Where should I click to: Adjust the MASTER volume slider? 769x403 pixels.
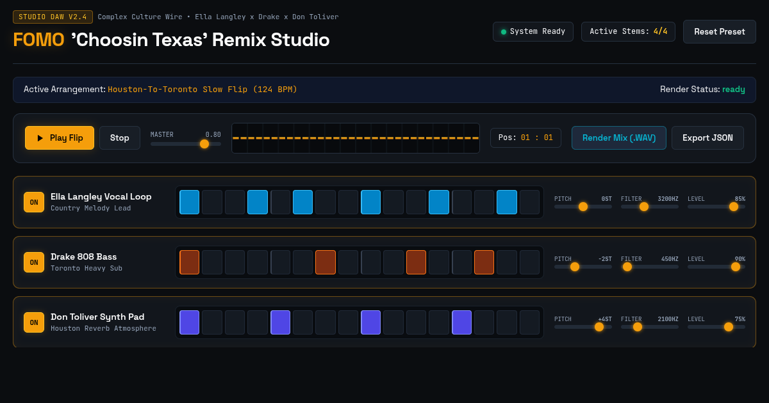pyautogui.click(x=186, y=144)
